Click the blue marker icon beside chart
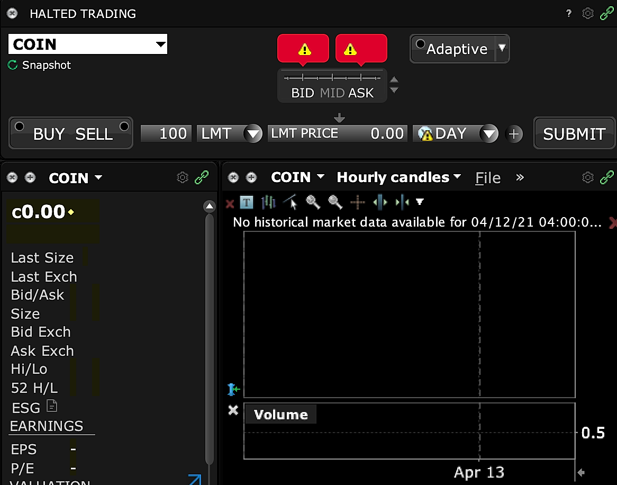 click(x=234, y=389)
